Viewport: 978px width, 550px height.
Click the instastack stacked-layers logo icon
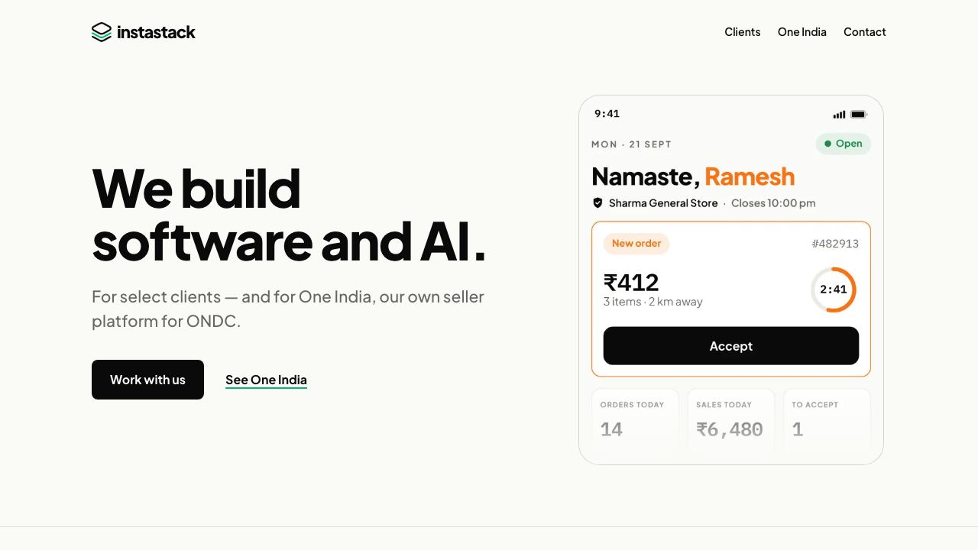(102, 32)
